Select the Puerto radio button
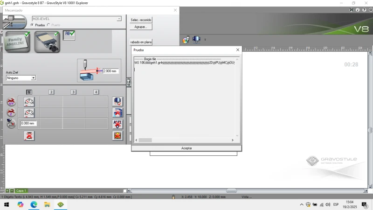This screenshot has height=210, width=373. click(48, 25)
